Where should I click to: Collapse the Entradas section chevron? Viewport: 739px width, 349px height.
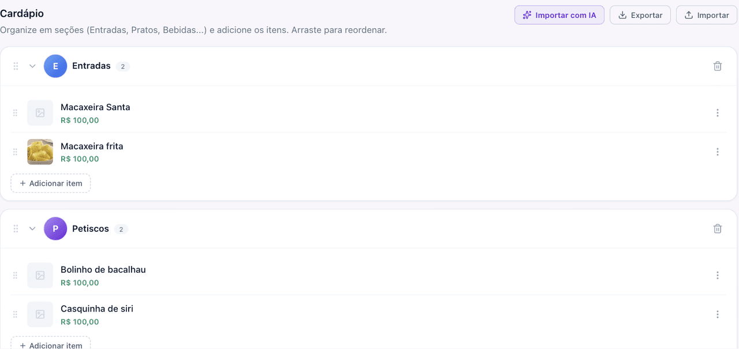click(x=32, y=66)
